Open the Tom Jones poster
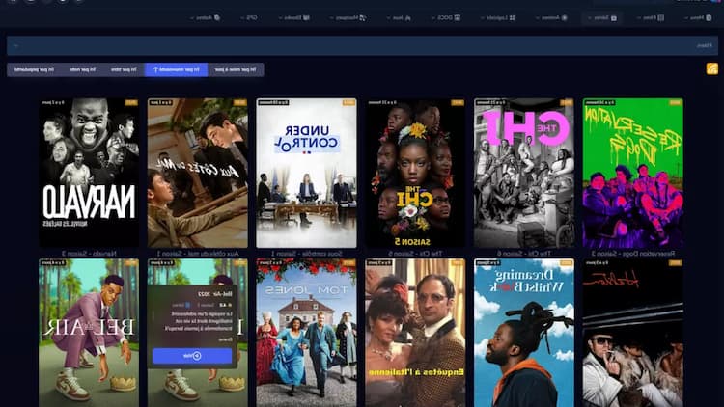Viewport: 724px width, 407px height. click(x=307, y=333)
